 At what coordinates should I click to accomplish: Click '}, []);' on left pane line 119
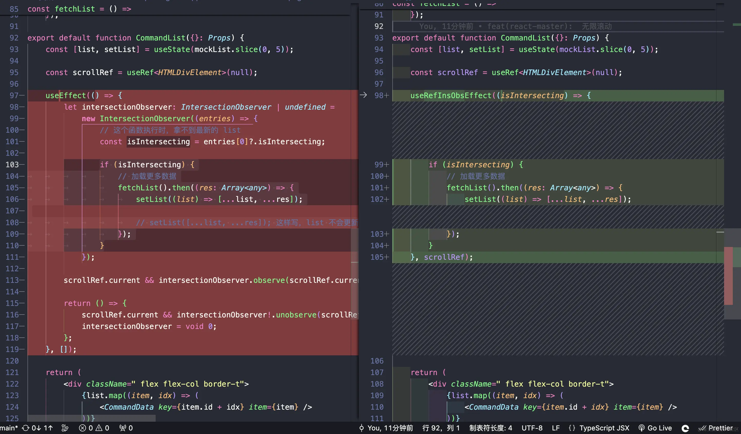click(61, 349)
